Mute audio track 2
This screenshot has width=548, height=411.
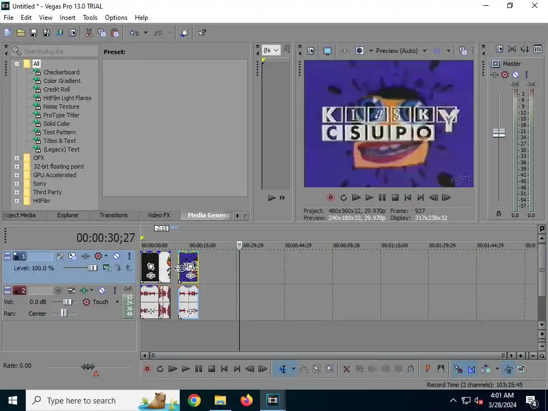[x=102, y=291]
